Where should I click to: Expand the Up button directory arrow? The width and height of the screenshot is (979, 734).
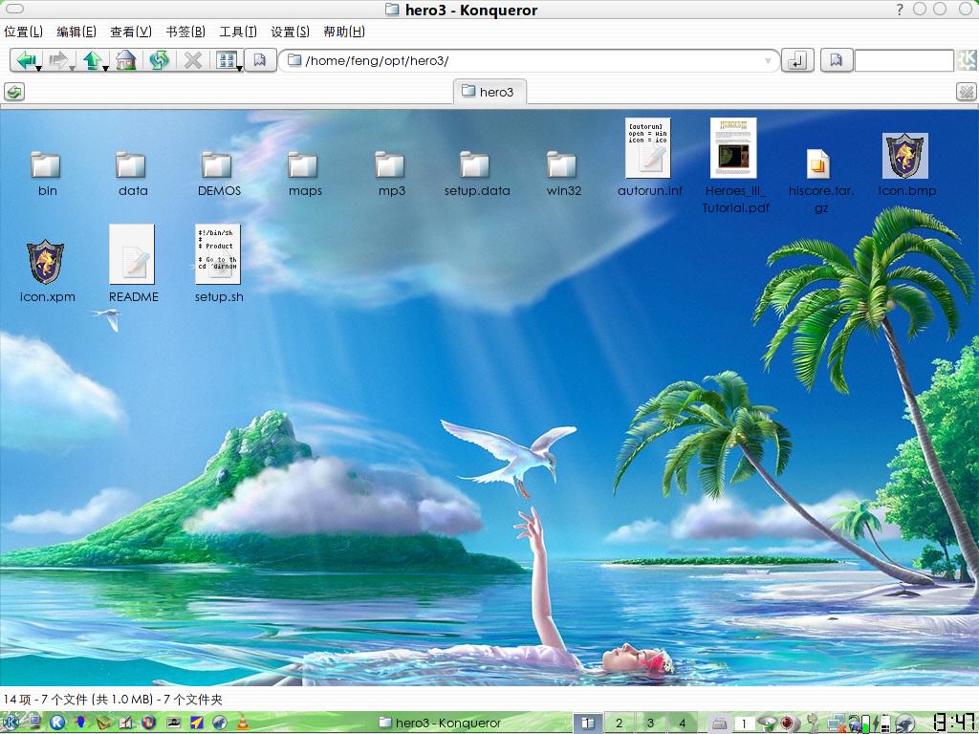point(105,68)
